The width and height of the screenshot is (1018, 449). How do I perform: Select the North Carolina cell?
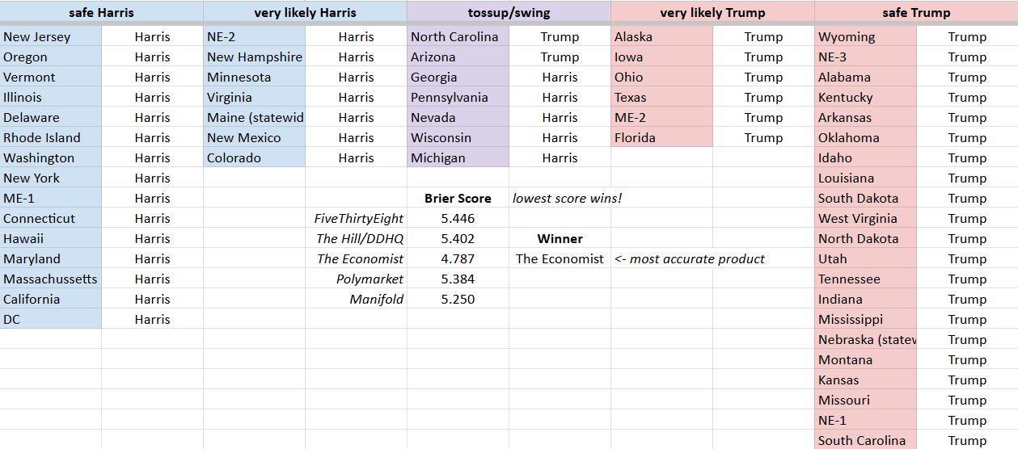tap(458, 36)
